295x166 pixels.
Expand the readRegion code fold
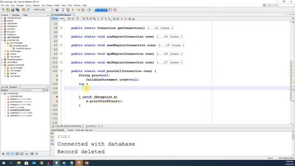click(x=61, y=45)
